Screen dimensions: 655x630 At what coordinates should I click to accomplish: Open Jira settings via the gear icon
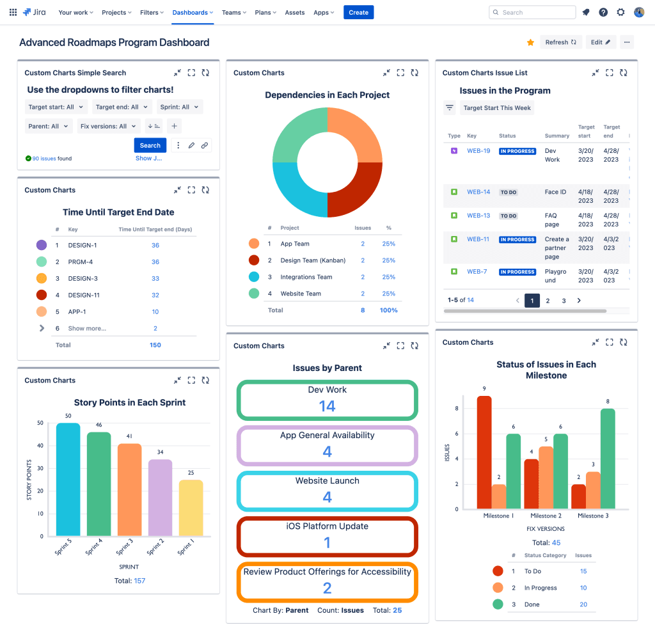(x=620, y=12)
